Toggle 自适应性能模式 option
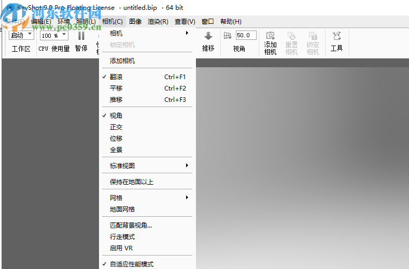 147,264
